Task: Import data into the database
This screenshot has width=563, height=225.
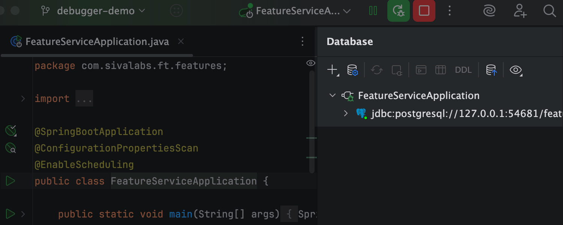Action: (491, 70)
